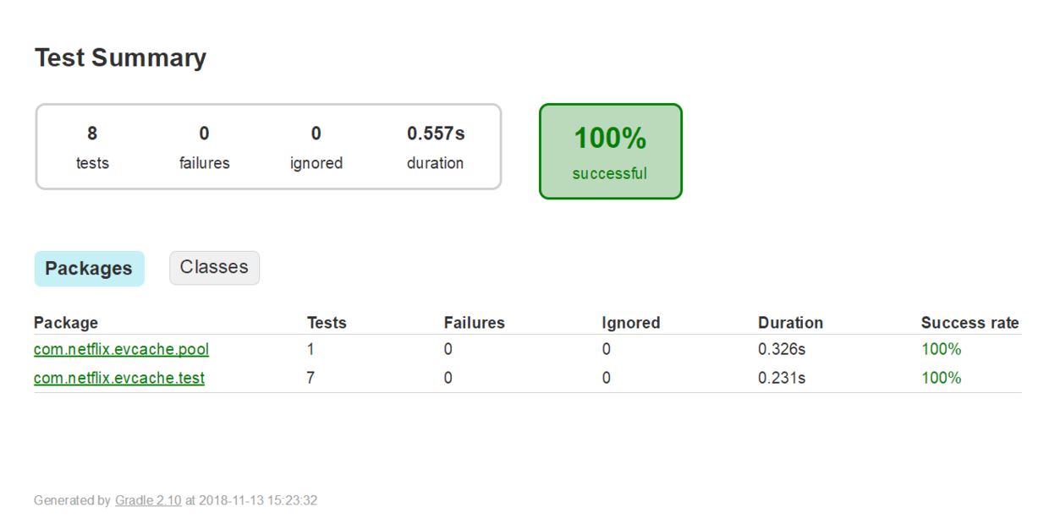Click the Failures column header
Viewport: 1049px width, 524px height.
[474, 323]
